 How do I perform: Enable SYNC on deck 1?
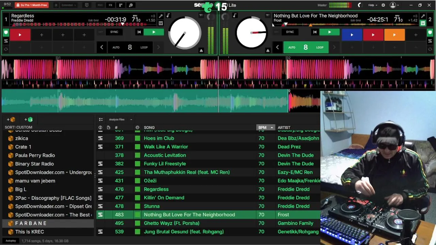tap(114, 32)
